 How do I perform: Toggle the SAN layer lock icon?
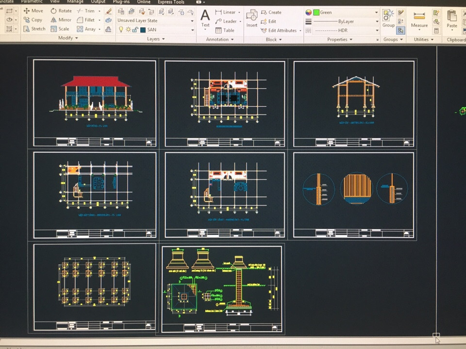click(135, 30)
